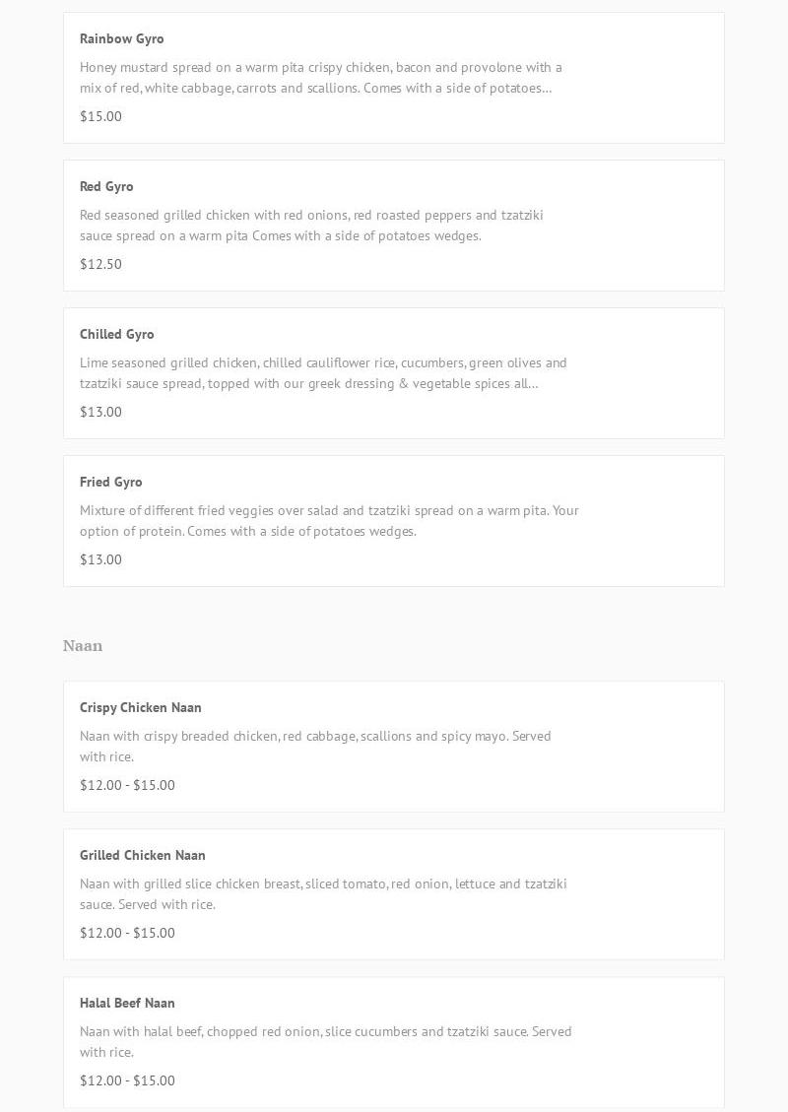Click the Crispy Chicken Naan price range
Image resolution: width=788 pixels, height=1112 pixels.
coord(127,785)
